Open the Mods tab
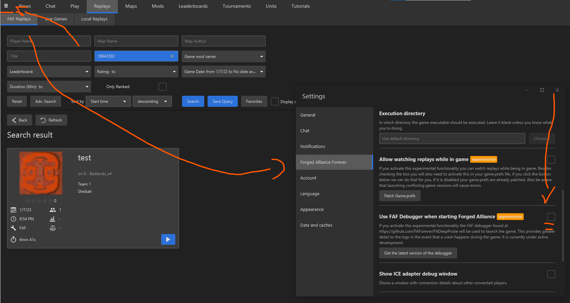 coord(158,6)
